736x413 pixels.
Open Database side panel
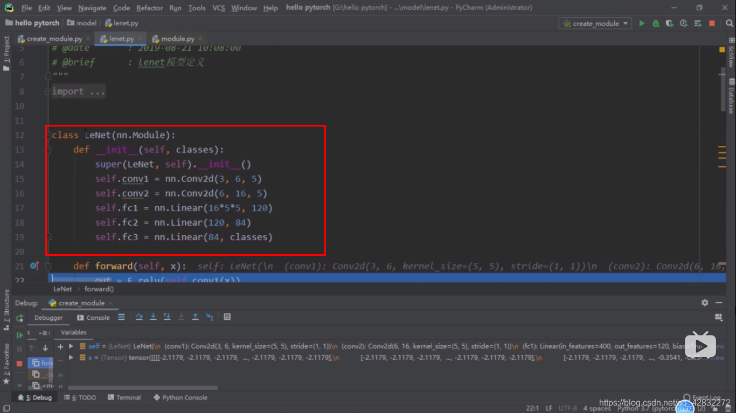(x=731, y=96)
